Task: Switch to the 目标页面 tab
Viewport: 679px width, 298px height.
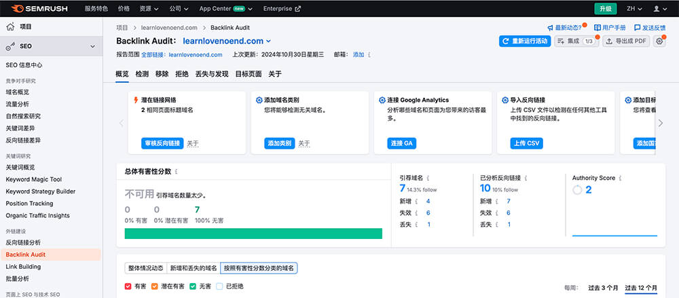Action: point(248,74)
